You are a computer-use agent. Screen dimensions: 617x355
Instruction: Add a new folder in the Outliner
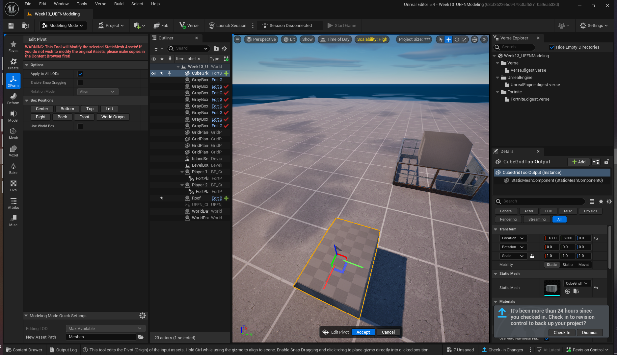coord(216,49)
